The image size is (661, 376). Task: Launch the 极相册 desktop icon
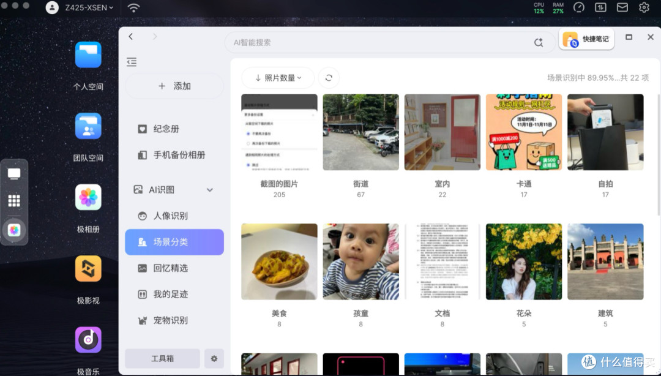(x=88, y=197)
